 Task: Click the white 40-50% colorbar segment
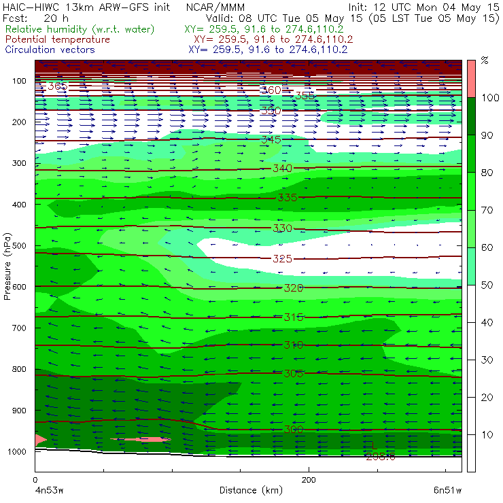[471, 303]
